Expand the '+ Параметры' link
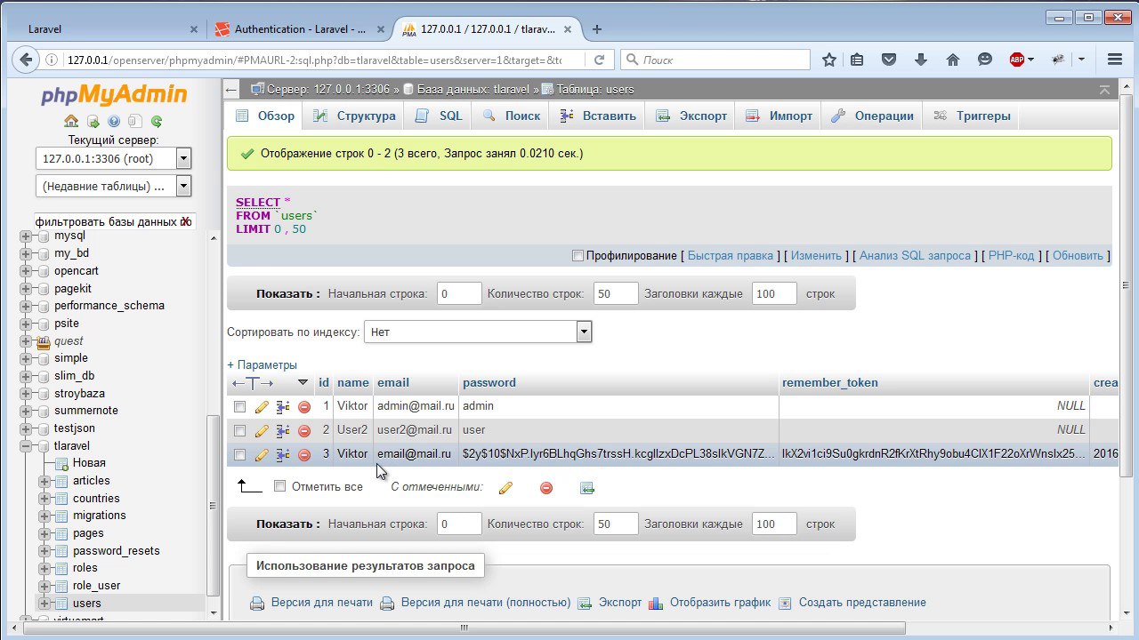Viewport: 1139px width, 640px height. click(262, 364)
